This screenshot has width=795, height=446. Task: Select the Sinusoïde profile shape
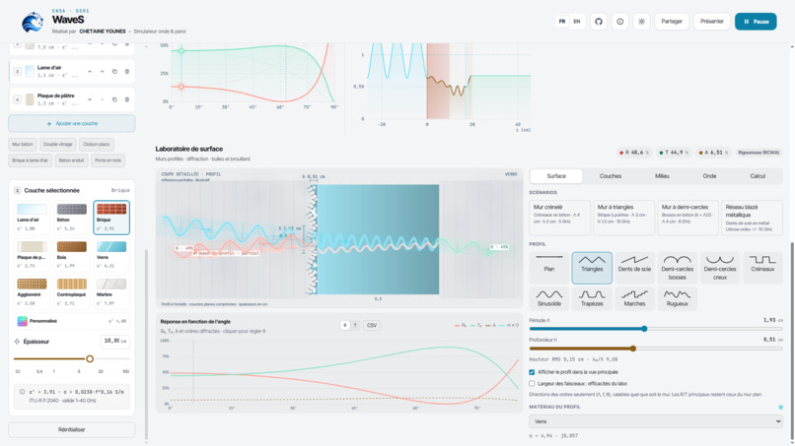[x=549, y=298]
